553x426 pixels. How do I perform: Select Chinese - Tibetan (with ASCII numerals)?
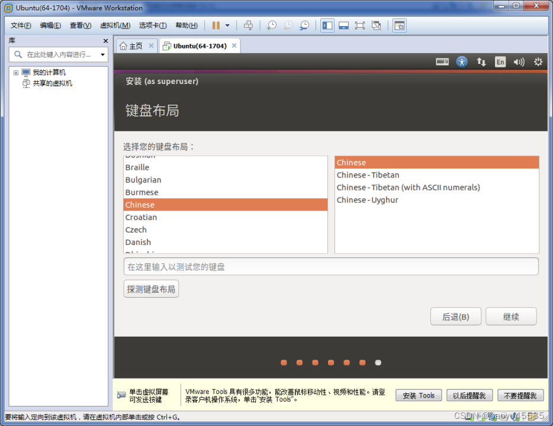pyautogui.click(x=436, y=188)
